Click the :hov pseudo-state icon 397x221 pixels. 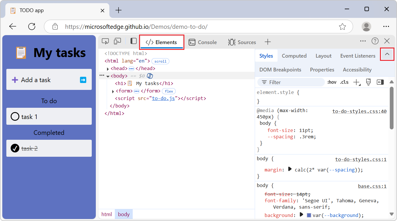(332, 82)
